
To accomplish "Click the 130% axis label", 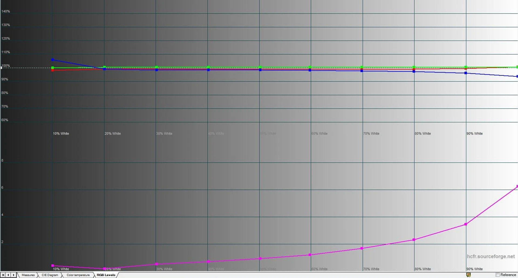I will tap(6, 25).
